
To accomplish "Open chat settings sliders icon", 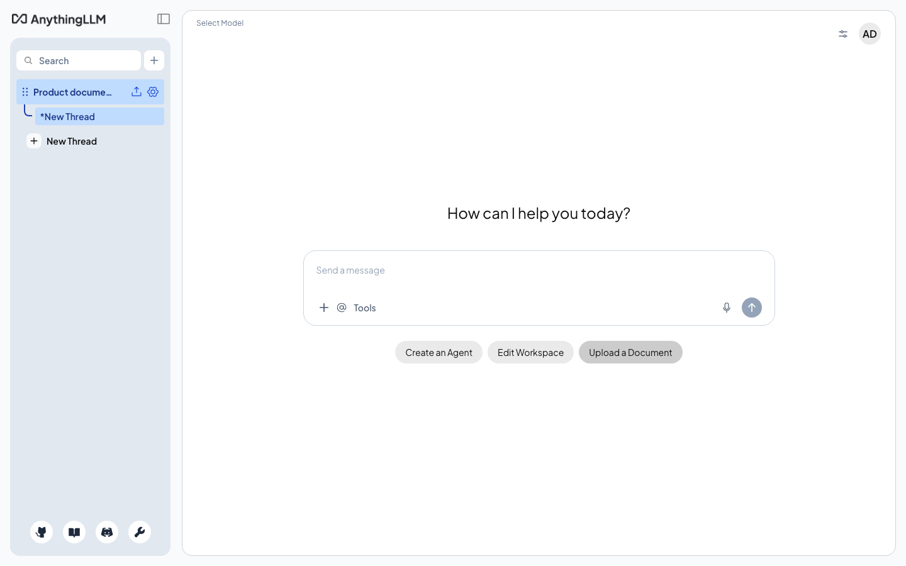I will click(843, 34).
